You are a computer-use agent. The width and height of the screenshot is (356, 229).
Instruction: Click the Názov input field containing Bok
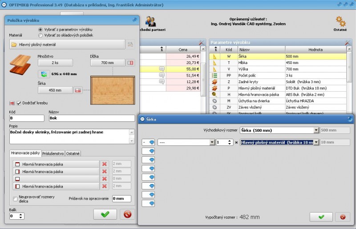(x=92, y=118)
